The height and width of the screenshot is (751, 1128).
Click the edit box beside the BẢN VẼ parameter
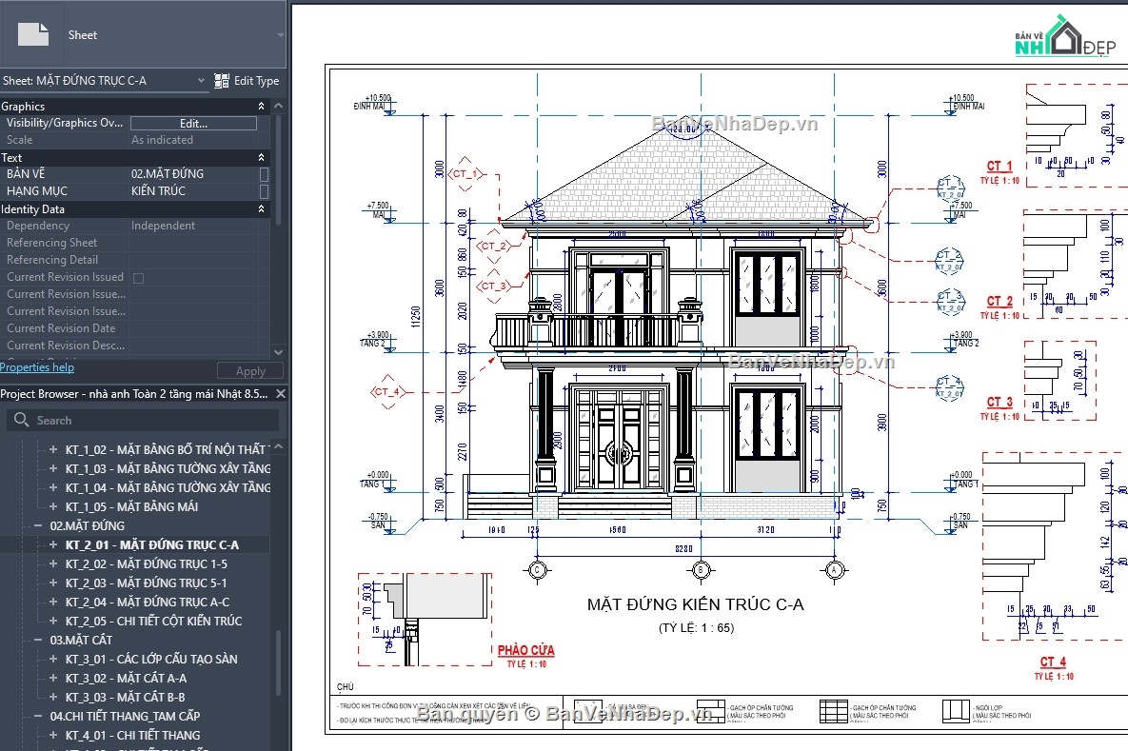(x=190, y=173)
